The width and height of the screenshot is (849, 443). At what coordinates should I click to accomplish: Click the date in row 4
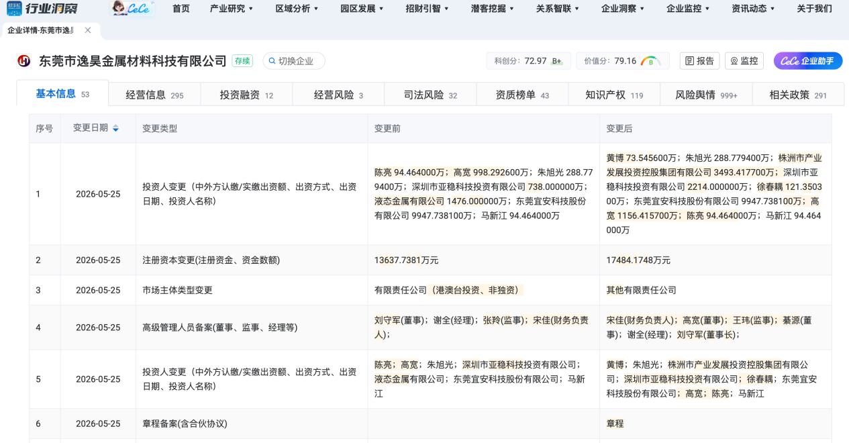coord(98,328)
